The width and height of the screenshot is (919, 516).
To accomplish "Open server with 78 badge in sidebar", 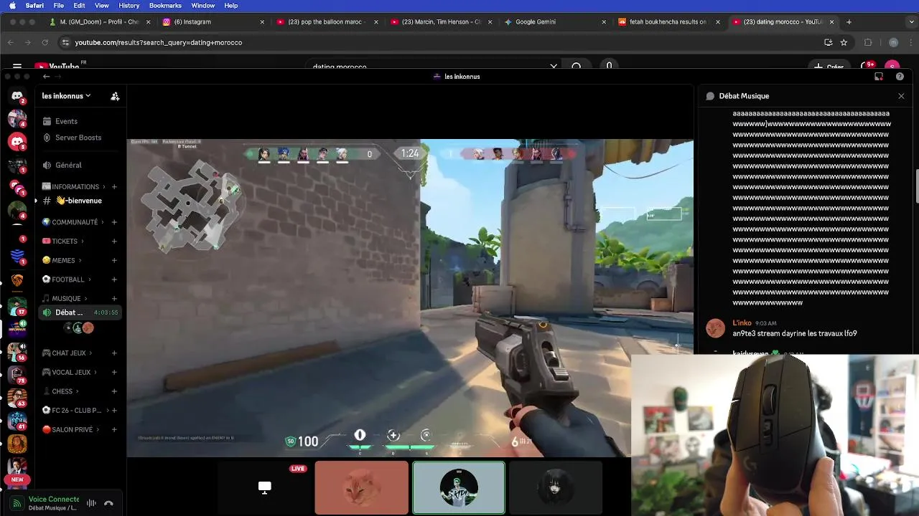I will (17, 373).
